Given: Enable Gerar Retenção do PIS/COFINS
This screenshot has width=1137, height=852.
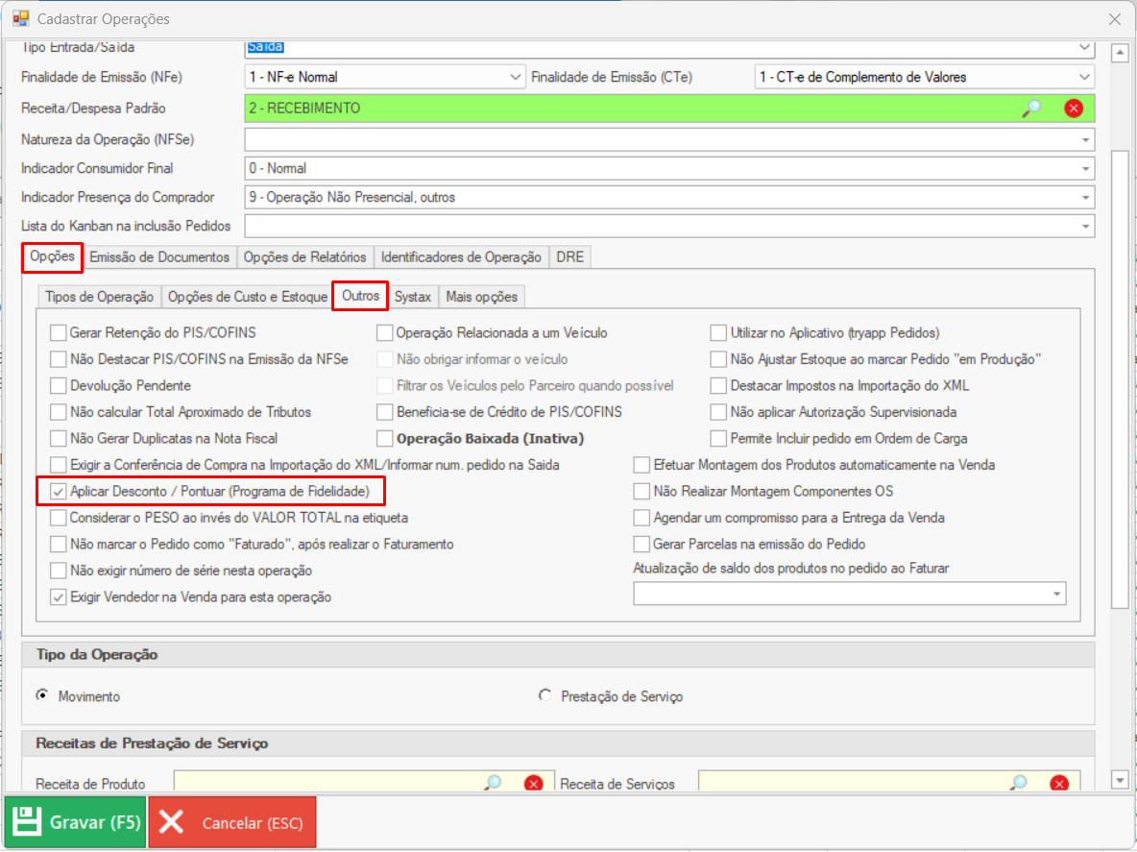Looking at the screenshot, I should (x=58, y=332).
